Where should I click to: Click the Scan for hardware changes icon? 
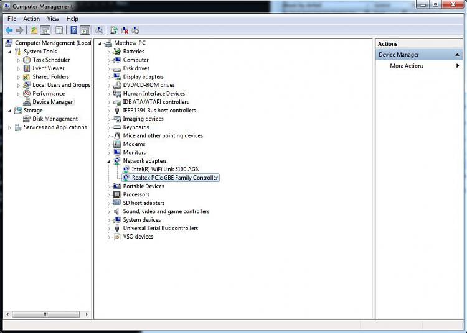pyautogui.click(x=99, y=30)
